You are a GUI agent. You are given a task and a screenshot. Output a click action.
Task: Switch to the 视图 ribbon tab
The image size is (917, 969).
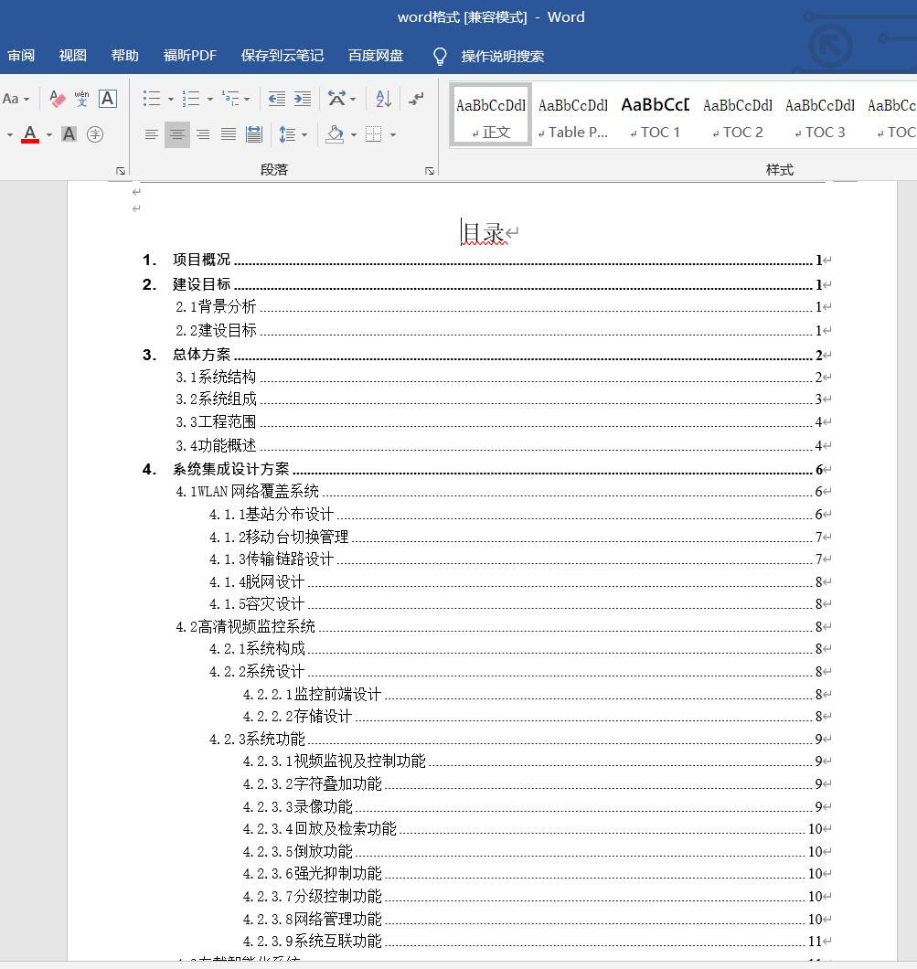click(x=71, y=55)
